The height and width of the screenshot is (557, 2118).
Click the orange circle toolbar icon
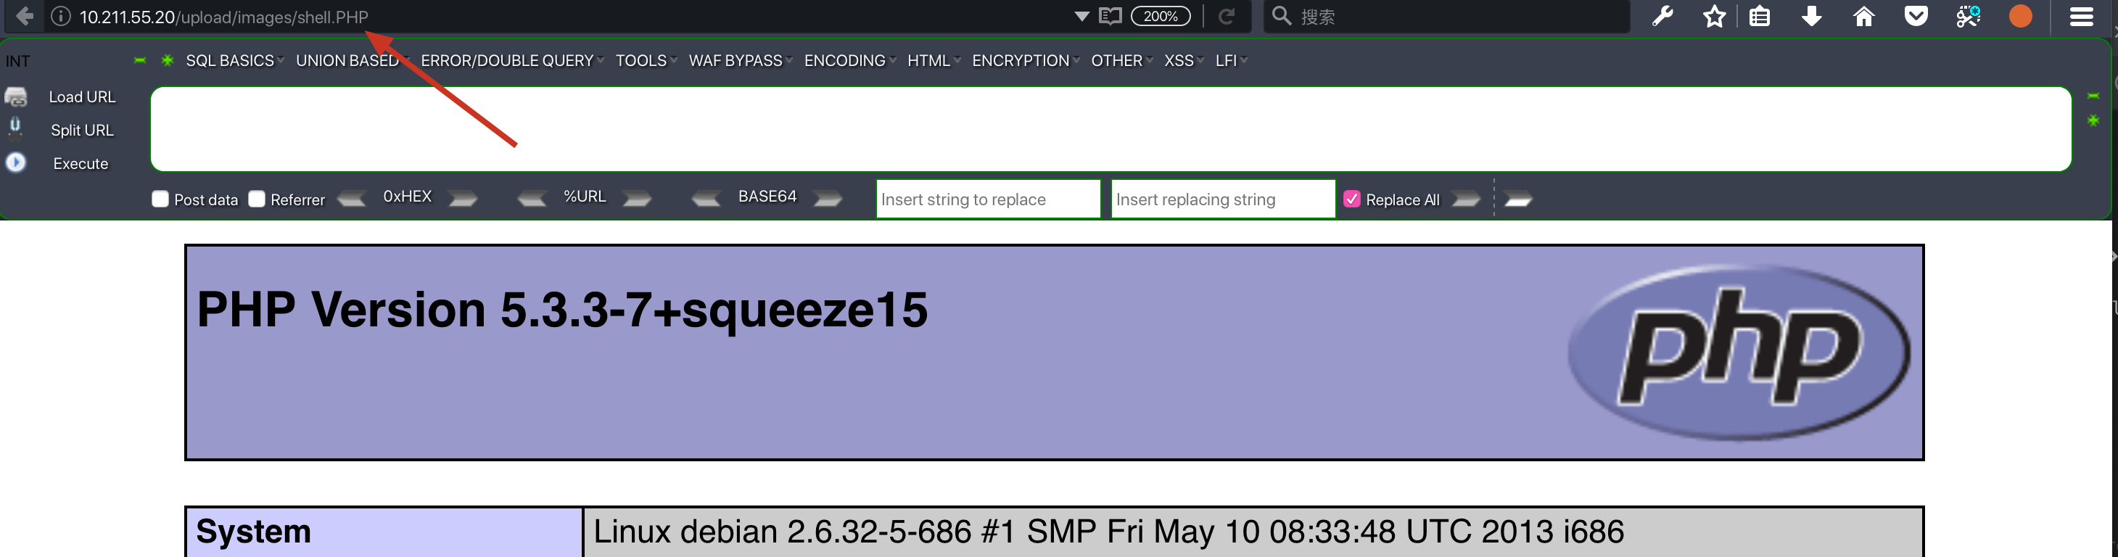[x=2020, y=17]
